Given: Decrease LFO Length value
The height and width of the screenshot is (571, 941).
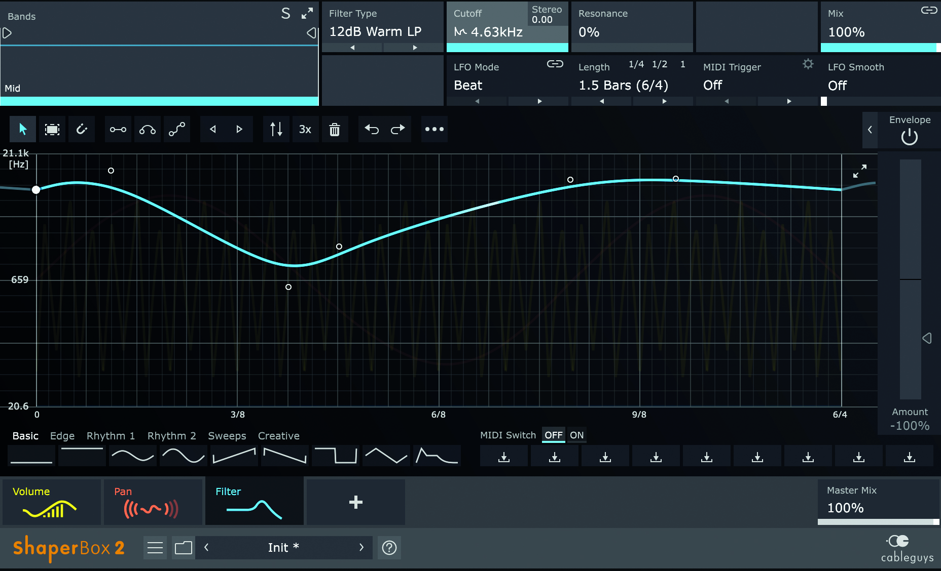Looking at the screenshot, I should (x=602, y=101).
